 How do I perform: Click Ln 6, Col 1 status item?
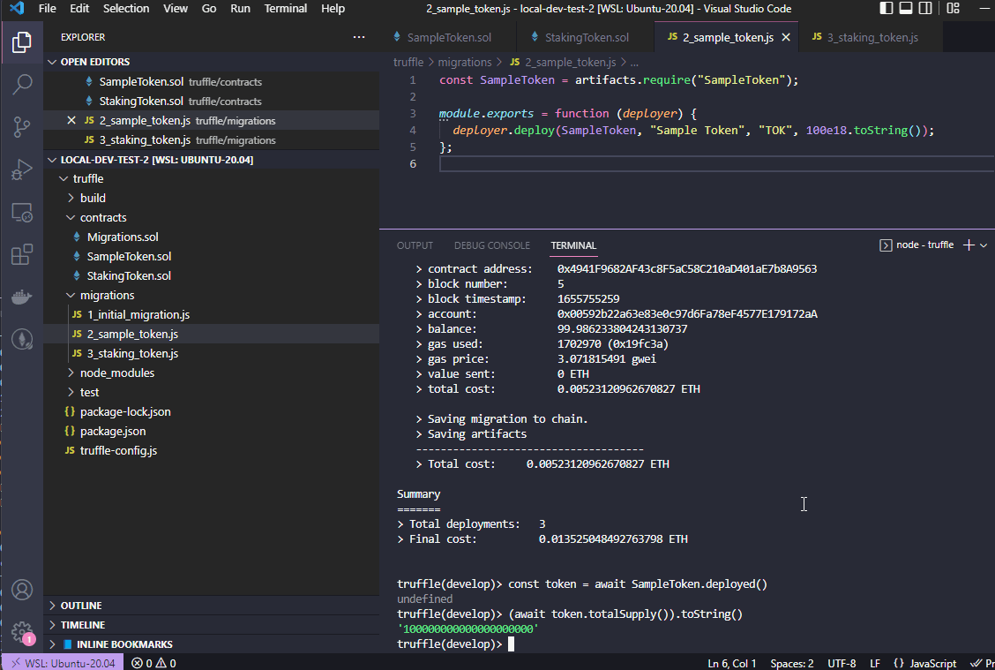(x=731, y=663)
